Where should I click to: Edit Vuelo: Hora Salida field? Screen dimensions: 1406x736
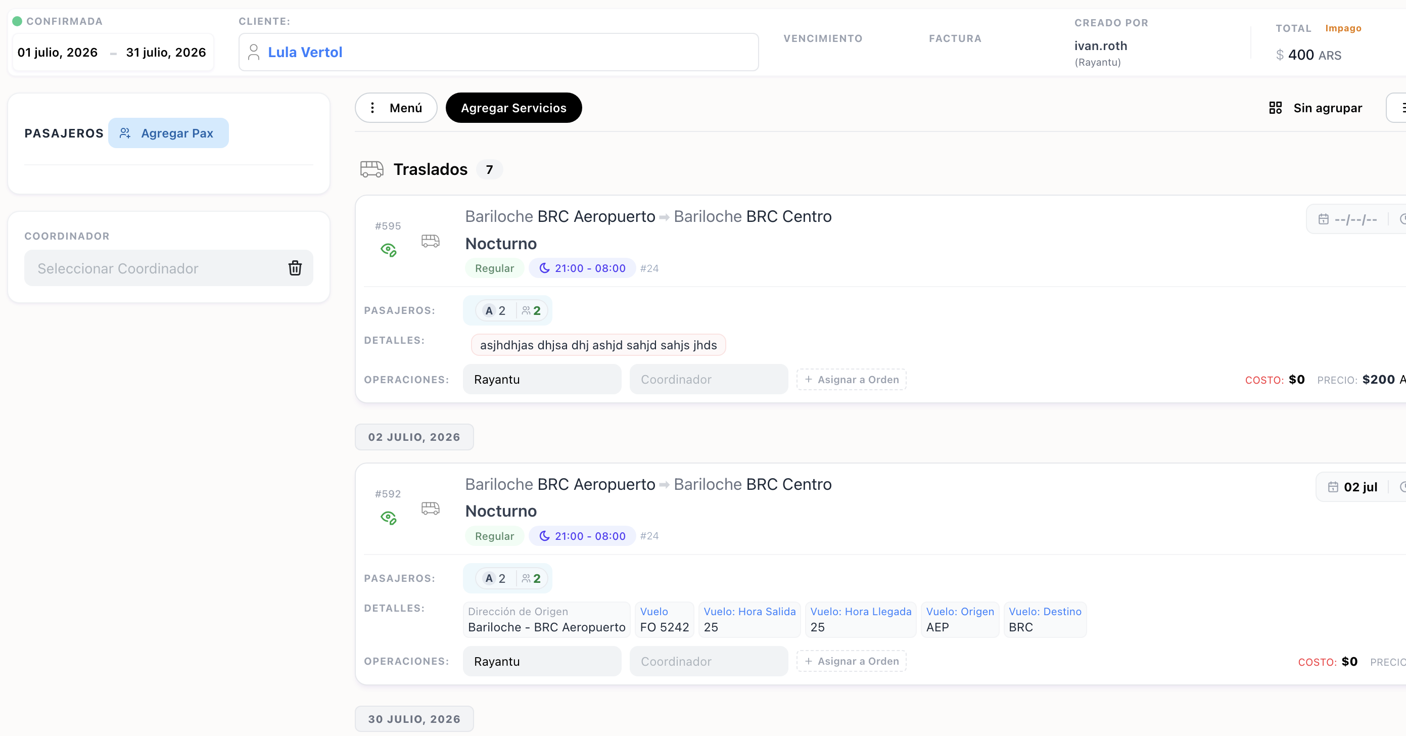749,620
